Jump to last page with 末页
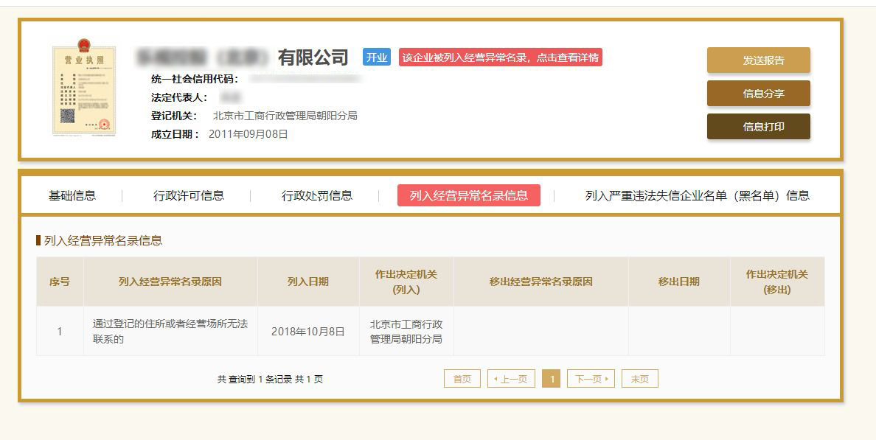Image resolution: width=876 pixels, height=440 pixels. (x=639, y=379)
